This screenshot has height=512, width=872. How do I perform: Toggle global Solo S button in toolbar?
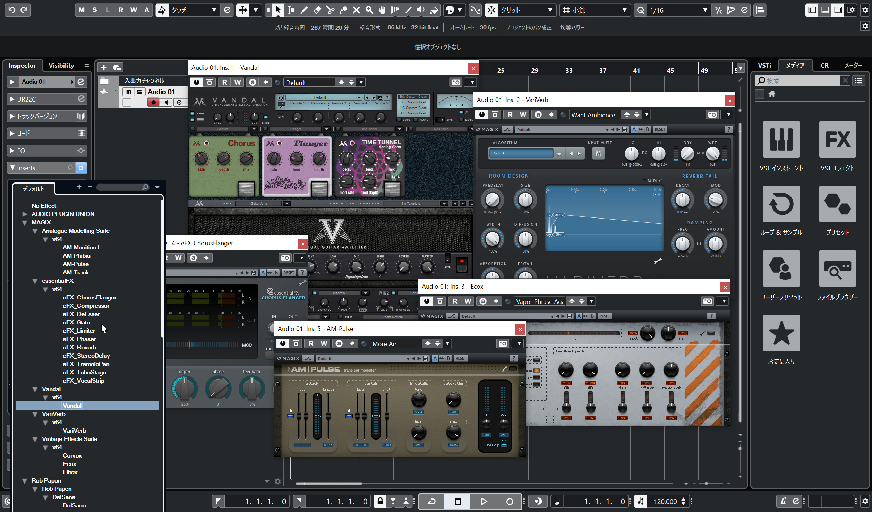tap(94, 10)
